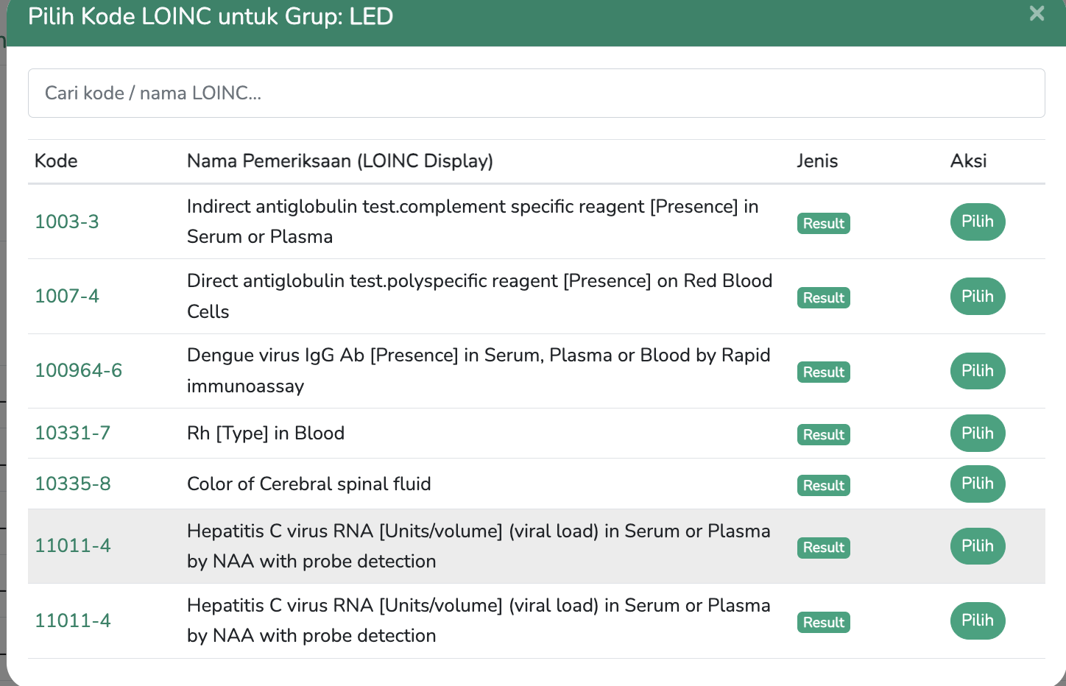Click Result badge for code 1003-3
The image size is (1066, 686).
(x=823, y=224)
